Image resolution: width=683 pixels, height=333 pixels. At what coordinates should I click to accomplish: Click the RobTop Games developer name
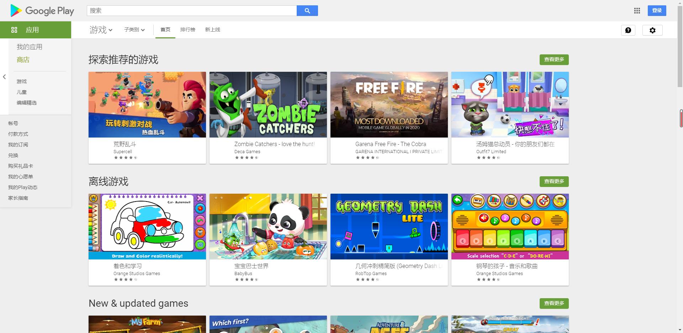pyautogui.click(x=371, y=274)
